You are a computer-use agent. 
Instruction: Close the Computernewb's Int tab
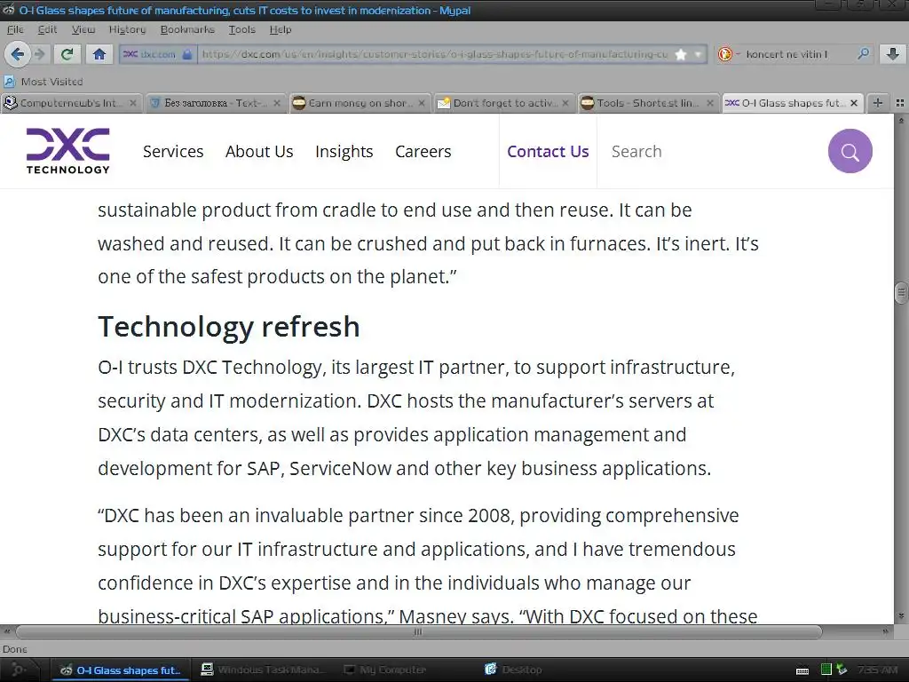coord(133,103)
